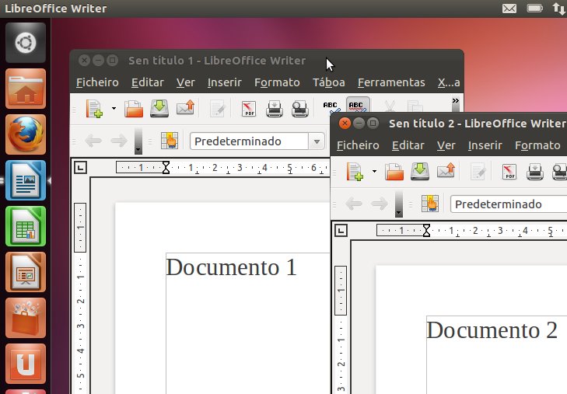Open the Predeterminado style dropdown arrow in Sen título 1
The height and width of the screenshot is (394, 567).
coord(317,141)
